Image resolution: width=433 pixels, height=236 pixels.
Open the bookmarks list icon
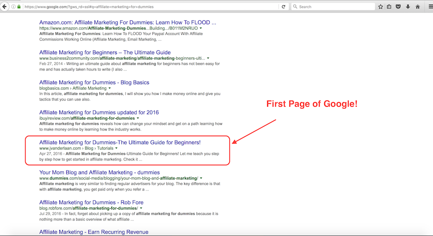point(389,7)
